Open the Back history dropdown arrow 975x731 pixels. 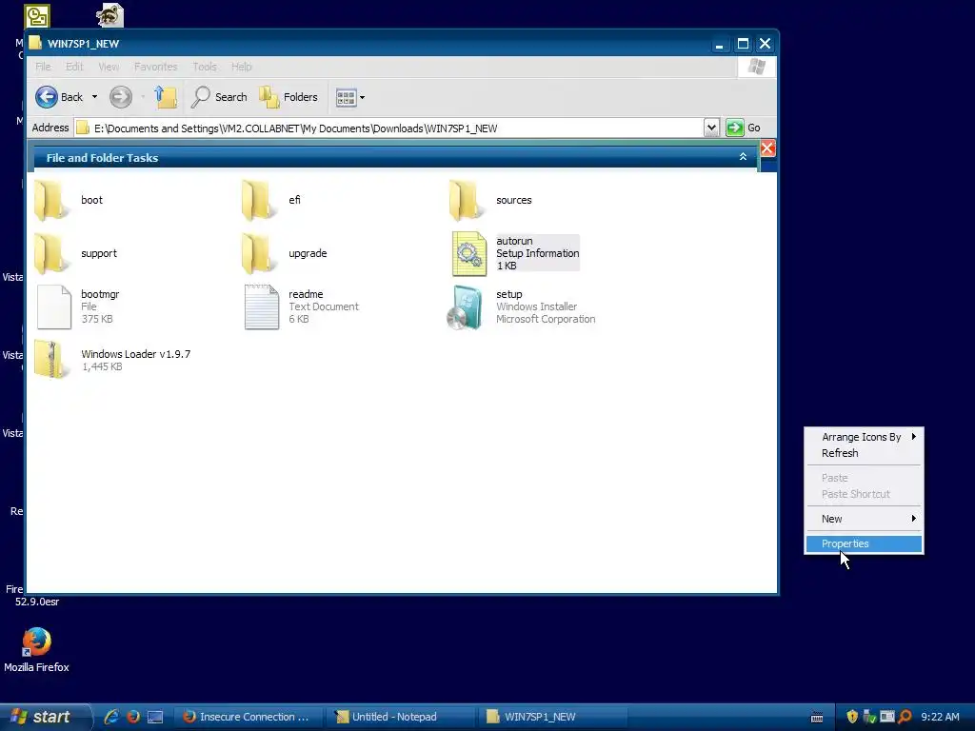click(x=94, y=97)
